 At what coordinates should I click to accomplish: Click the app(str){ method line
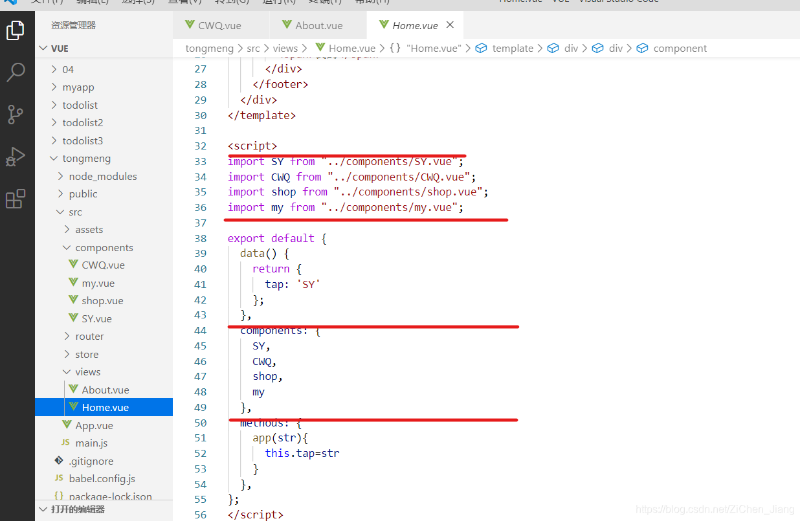tap(280, 438)
